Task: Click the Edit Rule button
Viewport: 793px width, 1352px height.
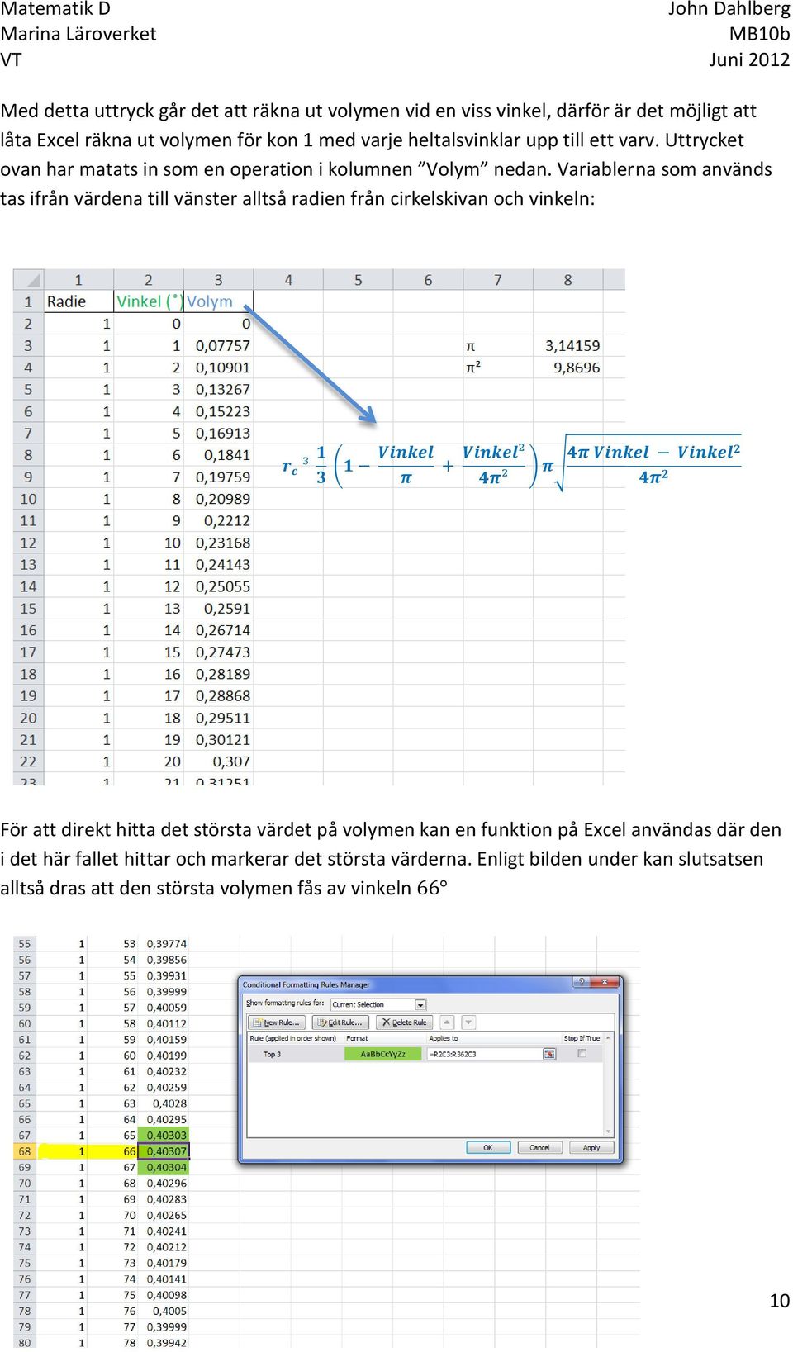Action: (x=340, y=1022)
